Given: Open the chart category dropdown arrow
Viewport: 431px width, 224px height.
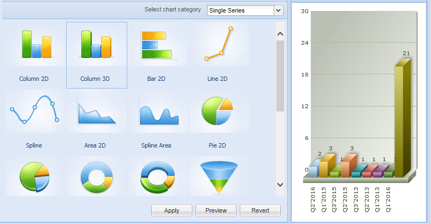Looking at the screenshot, I should click(279, 11).
